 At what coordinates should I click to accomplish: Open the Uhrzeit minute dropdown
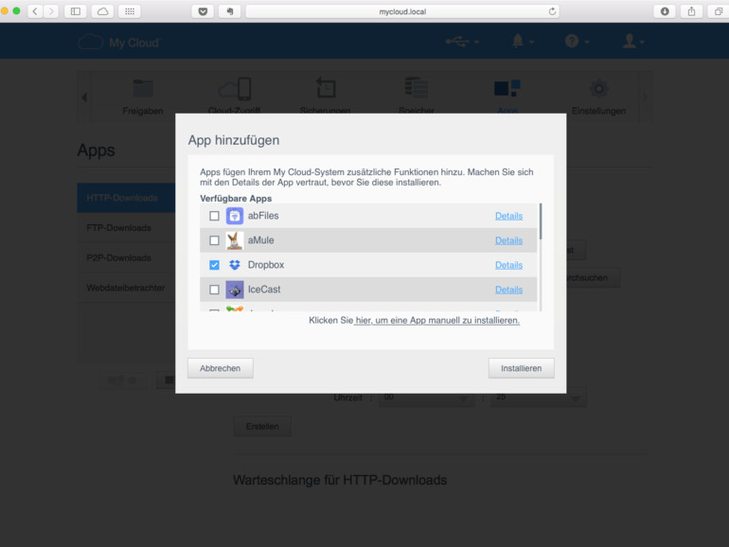click(x=539, y=397)
